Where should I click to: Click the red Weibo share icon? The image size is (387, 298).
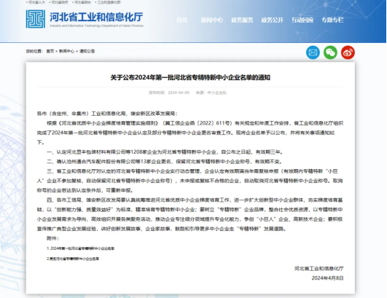click(348, 52)
